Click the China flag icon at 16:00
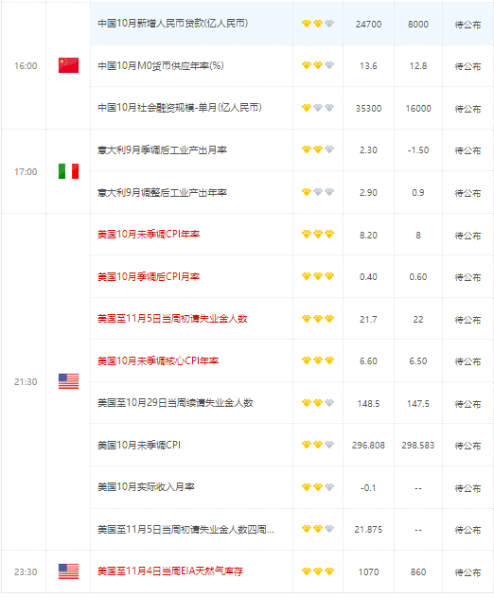 tap(68, 65)
